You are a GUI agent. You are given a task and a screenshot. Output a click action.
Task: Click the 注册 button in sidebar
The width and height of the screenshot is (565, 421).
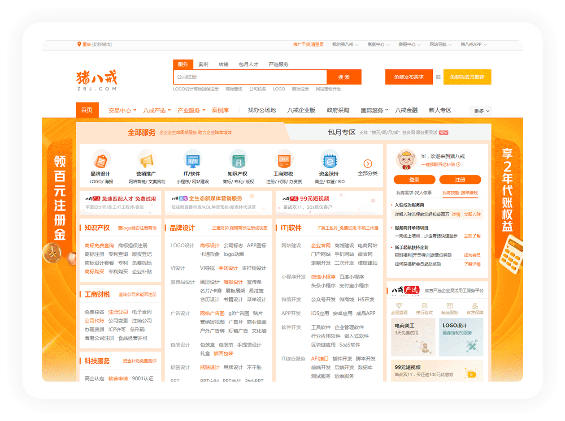pos(460,180)
